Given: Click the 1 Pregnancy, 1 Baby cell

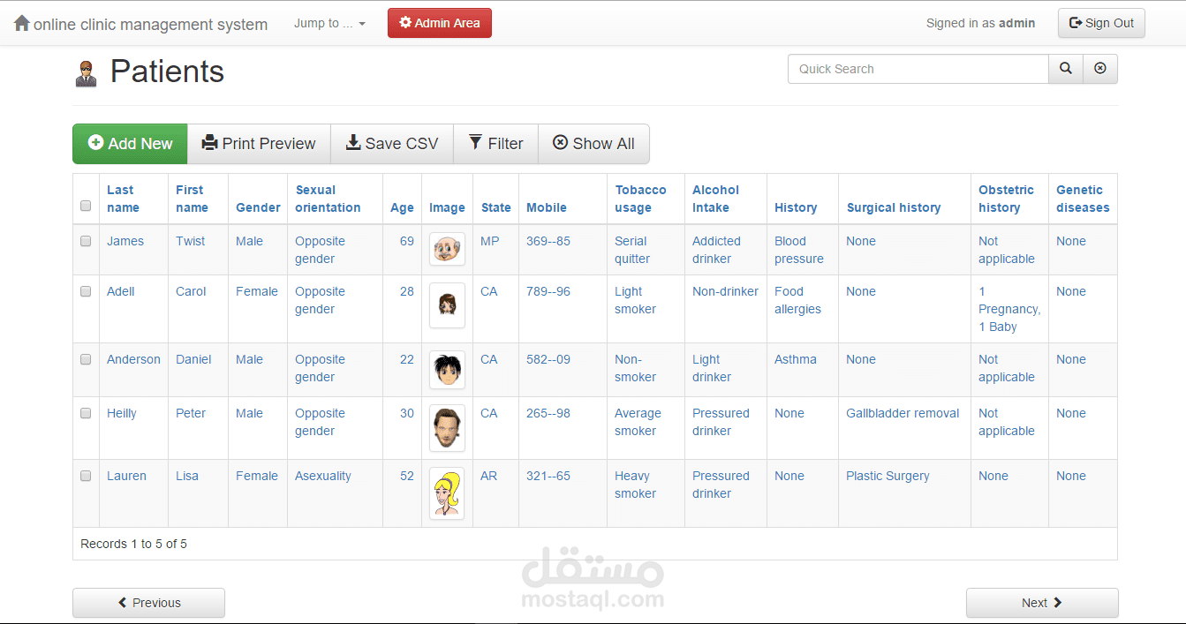Looking at the screenshot, I should coord(1009,309).
